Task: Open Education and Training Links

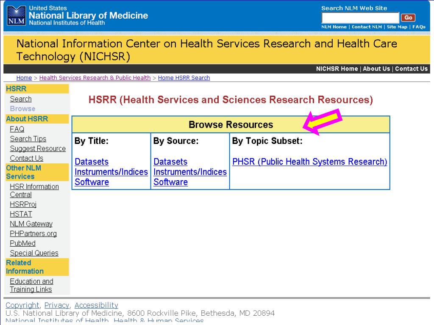Action: tap(31, 285)
